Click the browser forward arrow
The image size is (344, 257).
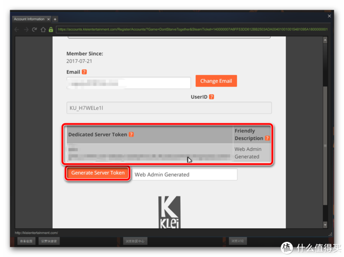coord(26,29)
